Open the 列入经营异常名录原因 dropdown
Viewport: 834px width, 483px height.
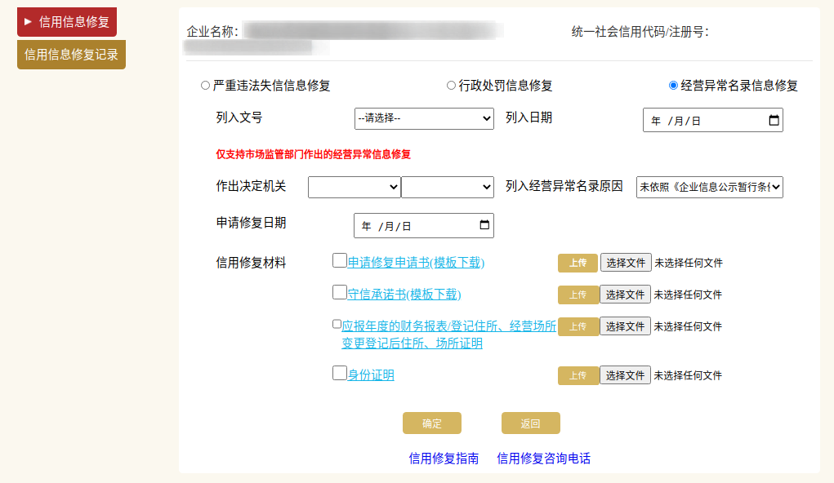tap(709, 187)
